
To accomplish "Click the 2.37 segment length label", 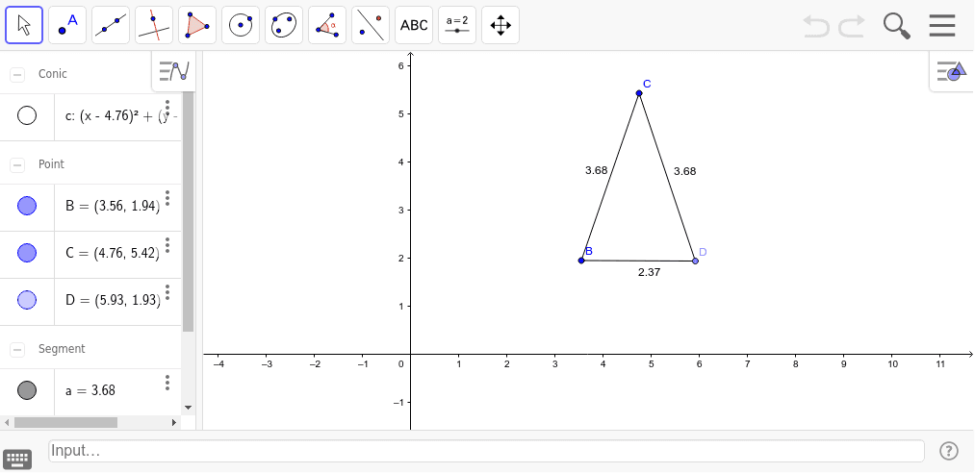I will (649, 272).
